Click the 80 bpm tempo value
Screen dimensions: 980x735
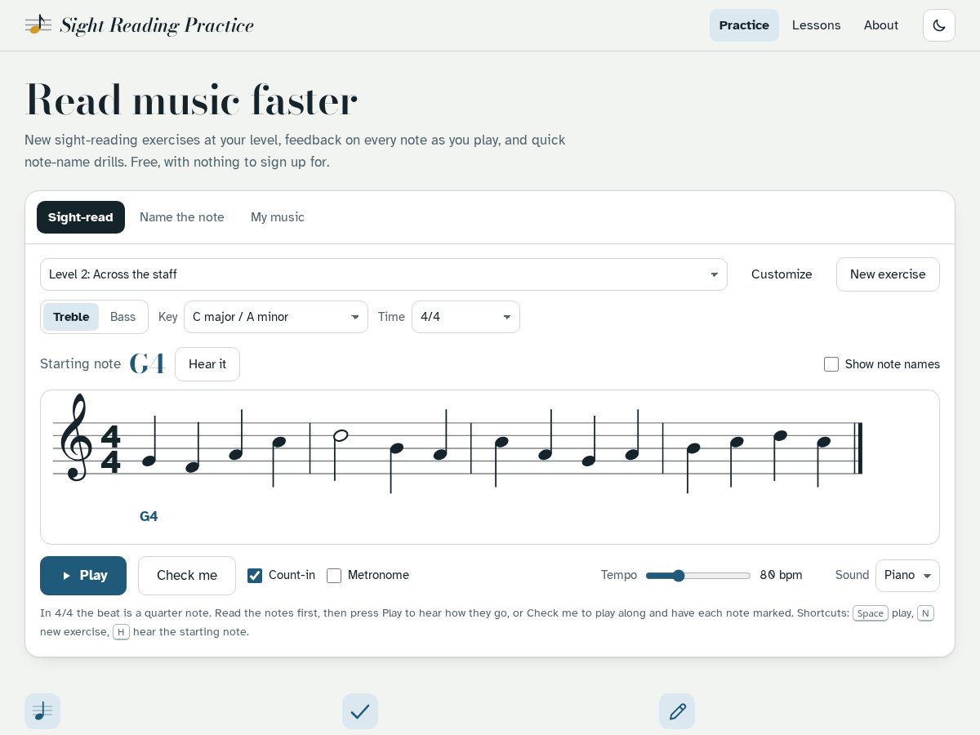(x=781, y=575)
